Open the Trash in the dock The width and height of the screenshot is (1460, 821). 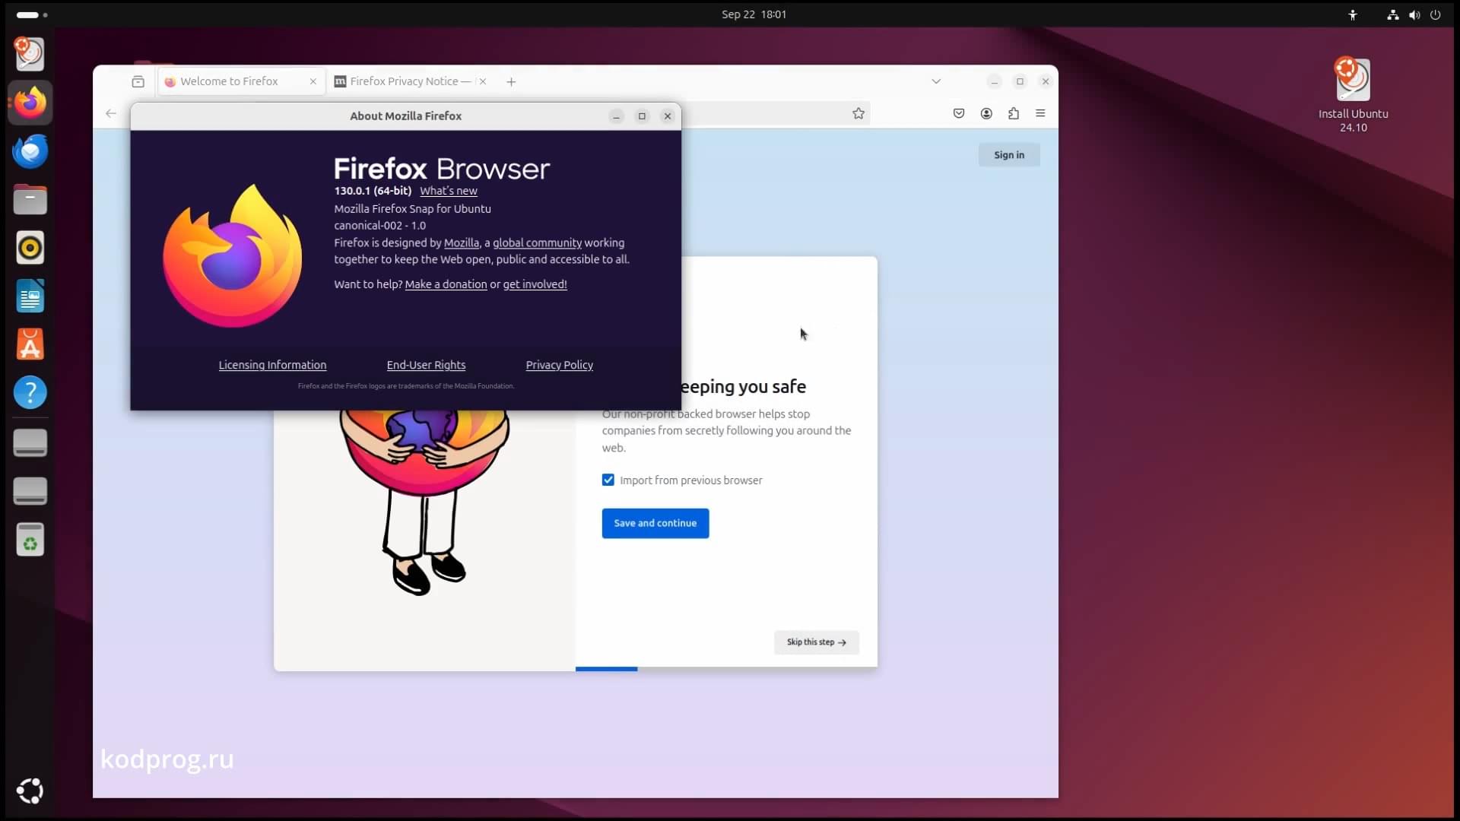[x=30, y=540]
